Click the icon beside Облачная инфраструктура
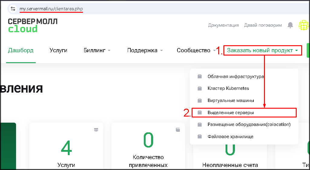310x170 pixels. (x=200, y=76)
